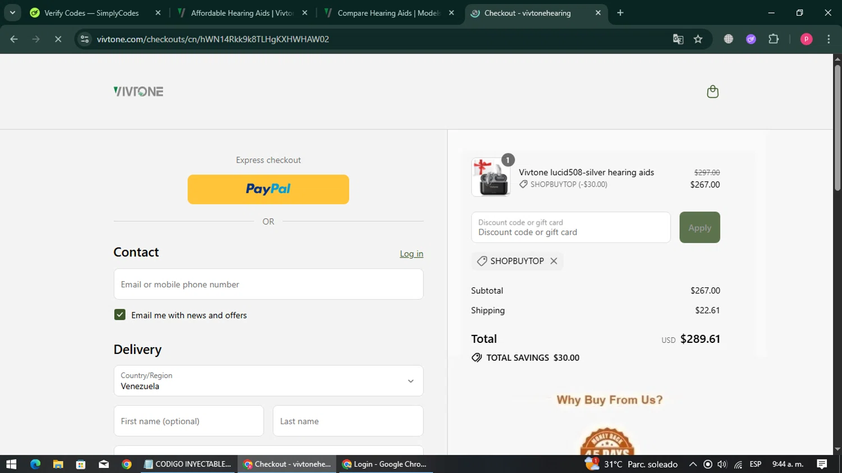This screenshot has width=842, height=473.
Task: Open the Chrome profile avatar
Action: point(806,39)
